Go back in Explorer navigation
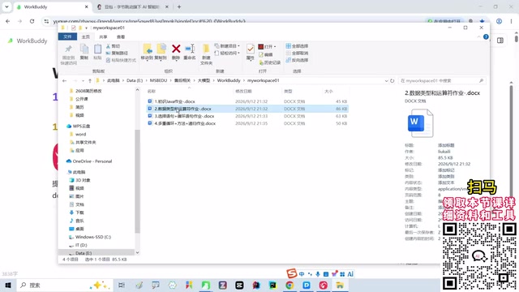This screenshot has height=292, width=519. point(65,81)
